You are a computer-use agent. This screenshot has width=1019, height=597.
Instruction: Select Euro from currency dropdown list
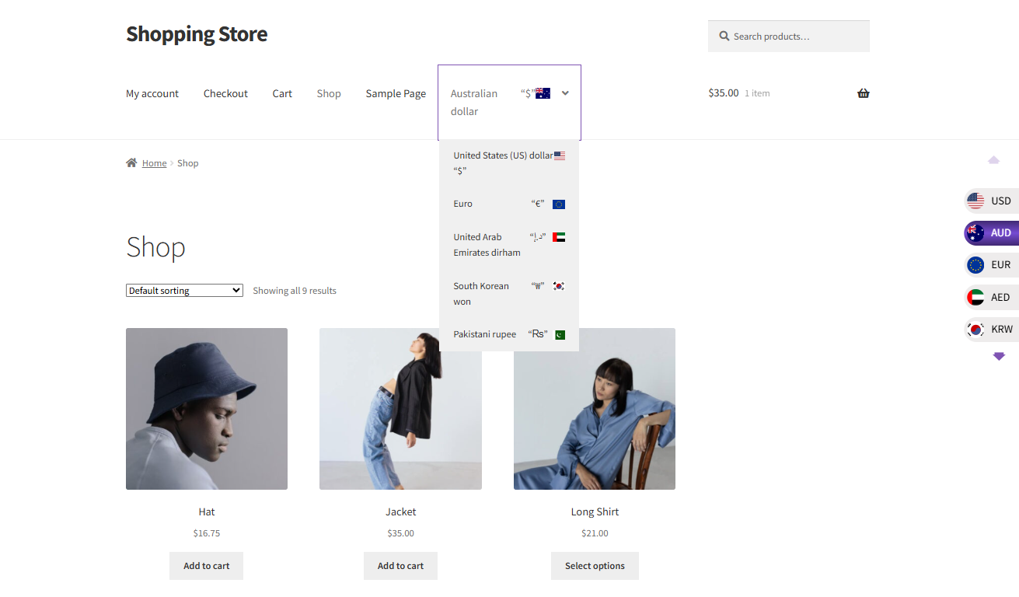[509, 204]
